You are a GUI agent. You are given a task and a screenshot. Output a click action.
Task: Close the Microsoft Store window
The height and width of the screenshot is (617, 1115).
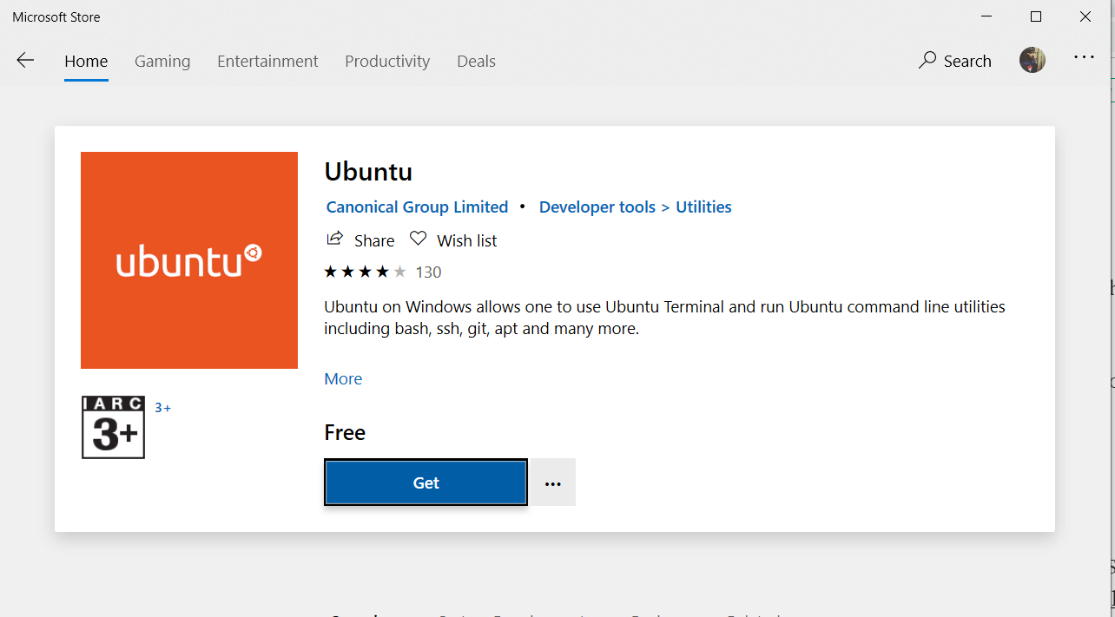click(1085, 16)
